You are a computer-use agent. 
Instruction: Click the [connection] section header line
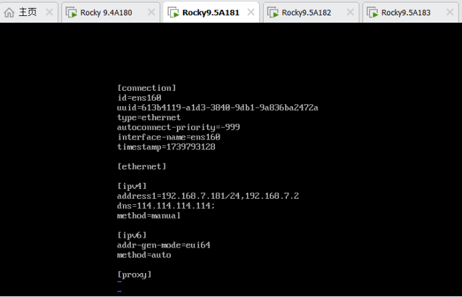click(x=147, y=88)
